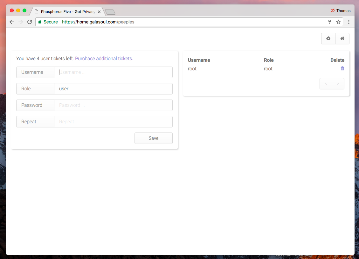Viewport: 359px width, 259px height.
Task: Delete the root user with trash icon
Action: click(342, 68)
